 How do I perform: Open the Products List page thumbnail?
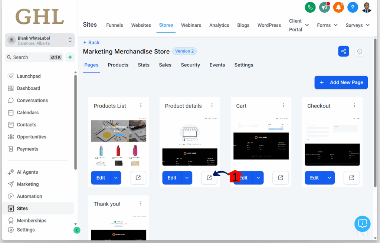pos(118,143)
